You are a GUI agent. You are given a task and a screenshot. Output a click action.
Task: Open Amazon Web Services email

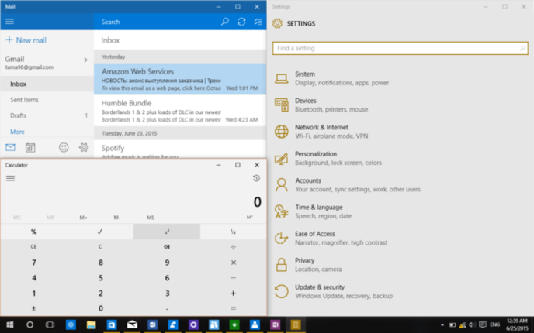(x=180, y=79)
